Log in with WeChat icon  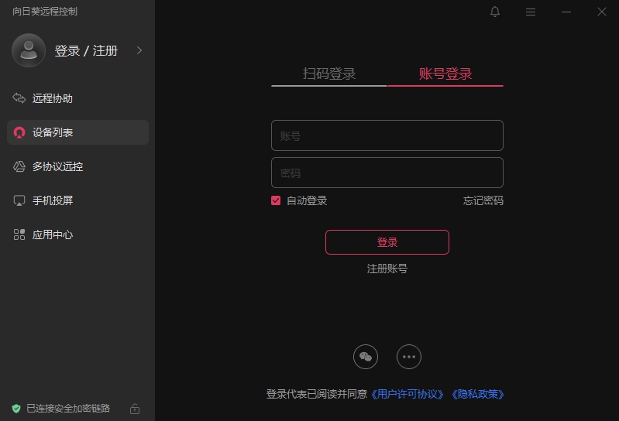366,357
